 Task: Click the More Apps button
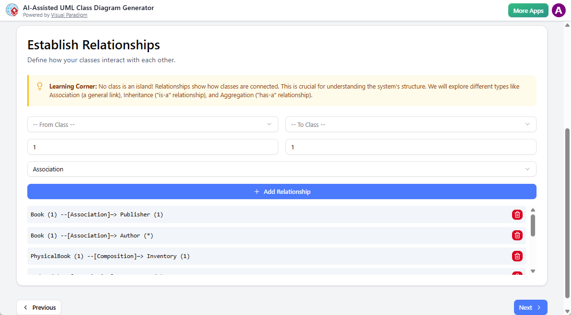(528, 10)
